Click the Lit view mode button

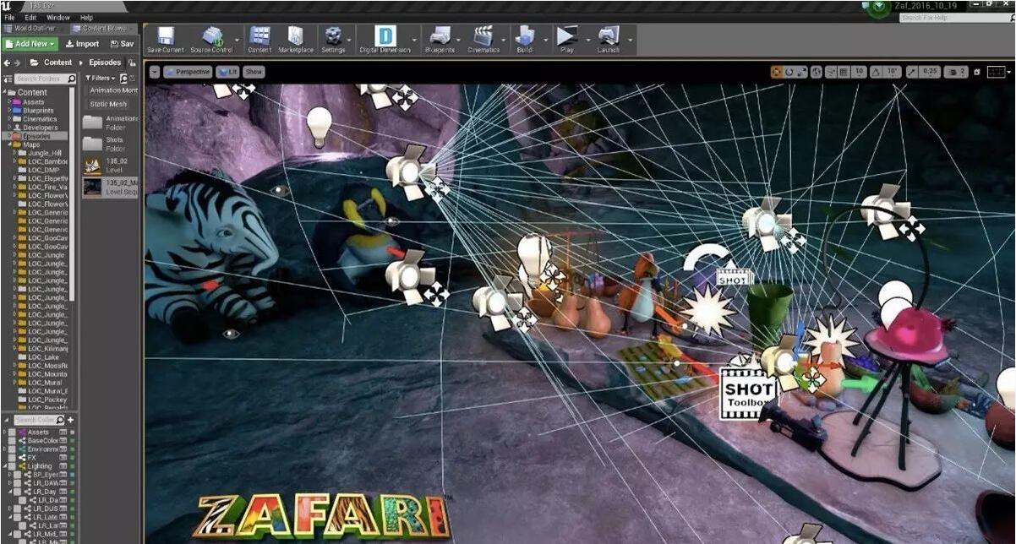[227, 72]
